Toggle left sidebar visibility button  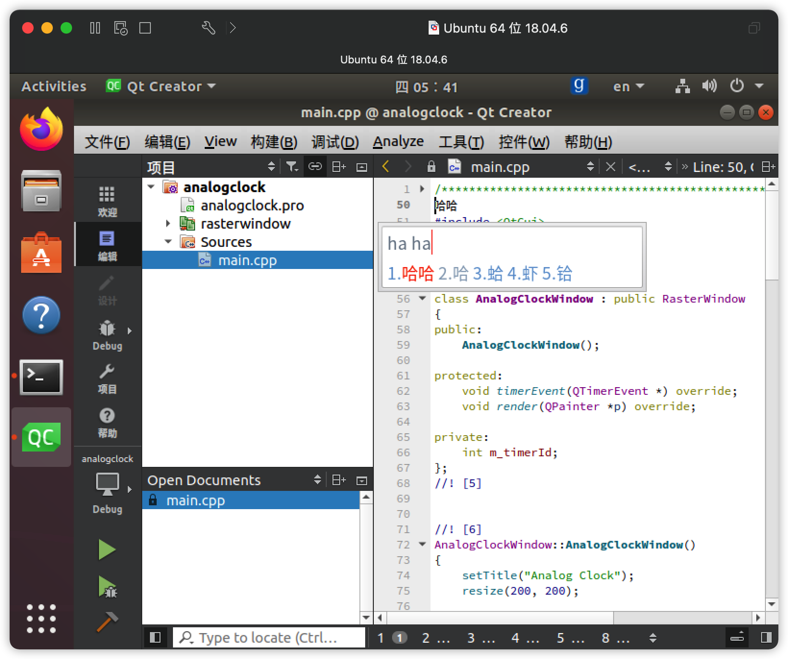pos(155,637)
